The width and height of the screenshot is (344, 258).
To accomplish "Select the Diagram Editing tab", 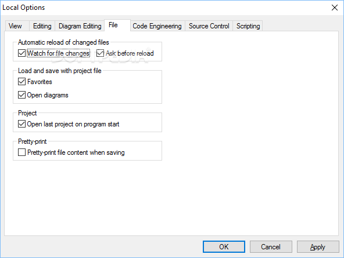I will point(80,26).
